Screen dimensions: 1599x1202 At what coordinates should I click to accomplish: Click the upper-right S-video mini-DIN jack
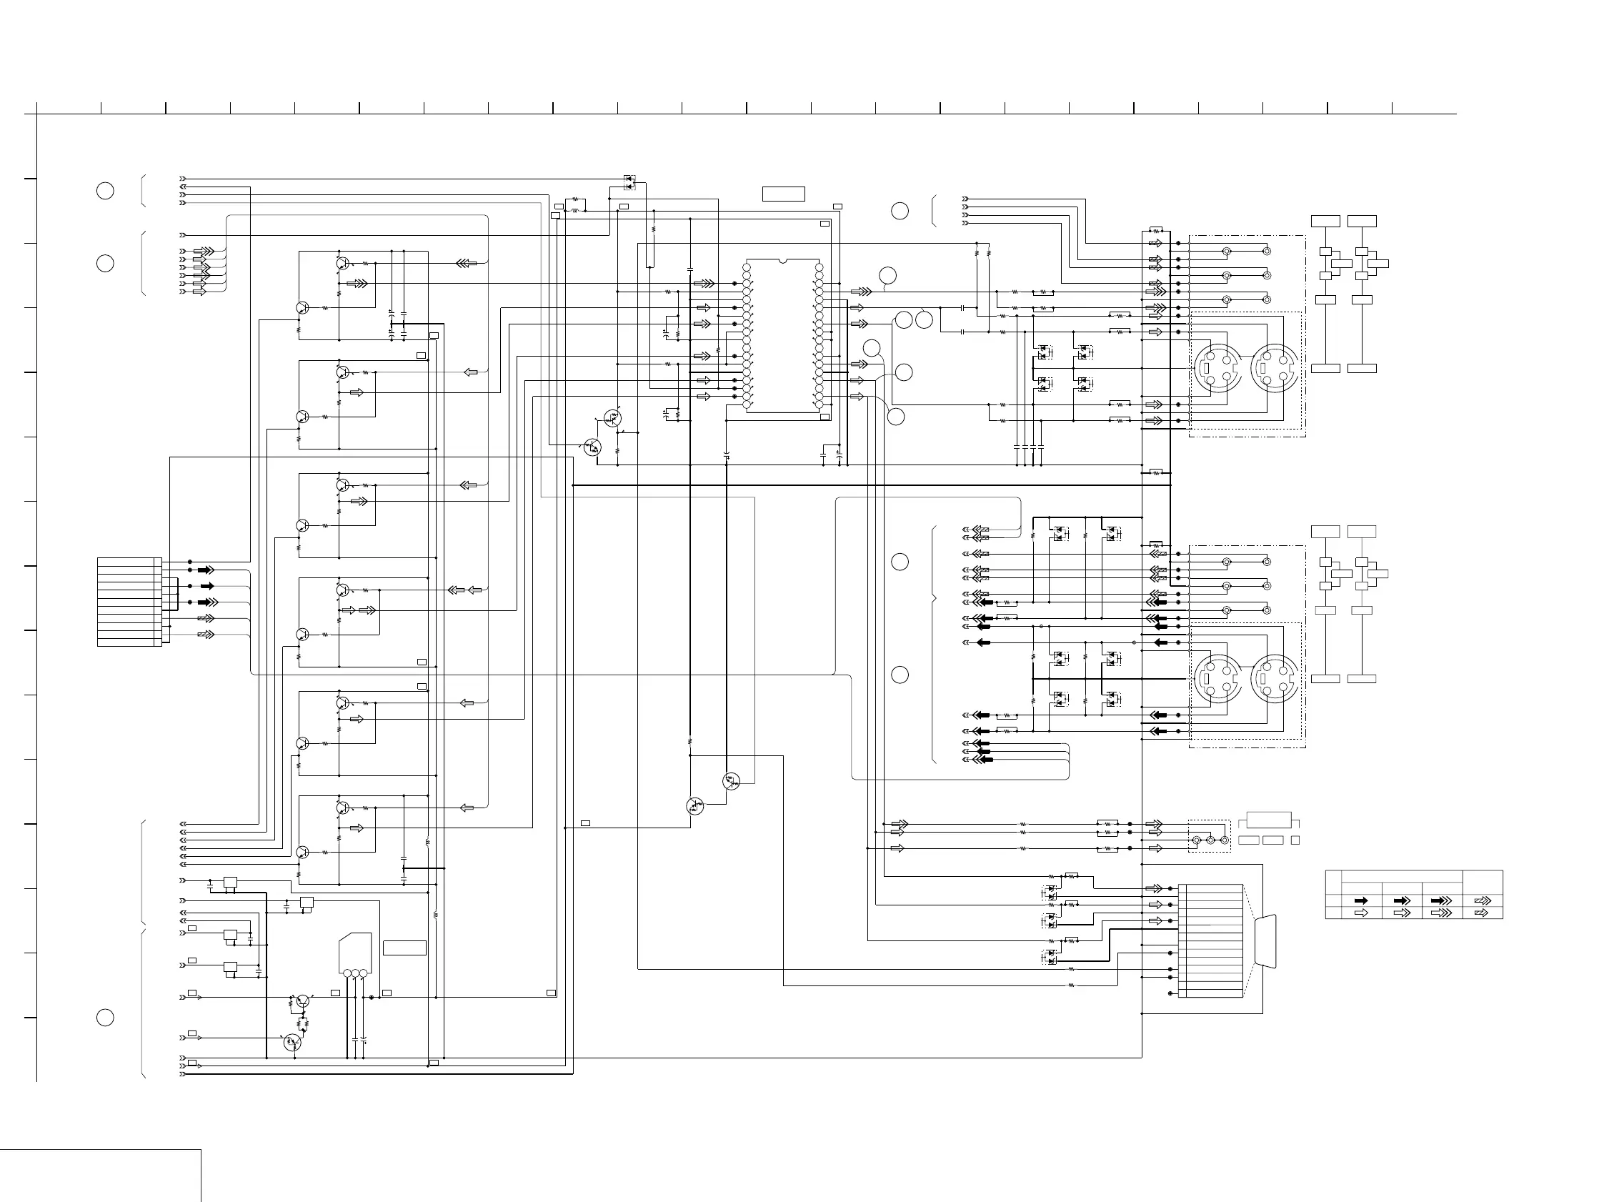(x=1275, y=369)
